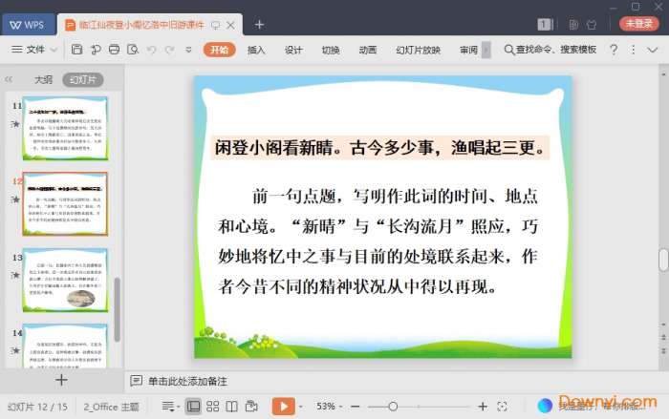Screen dimensions: 669x419
Task: Select the 插入 ribbon tab
Action: click(x=256, y=50)
